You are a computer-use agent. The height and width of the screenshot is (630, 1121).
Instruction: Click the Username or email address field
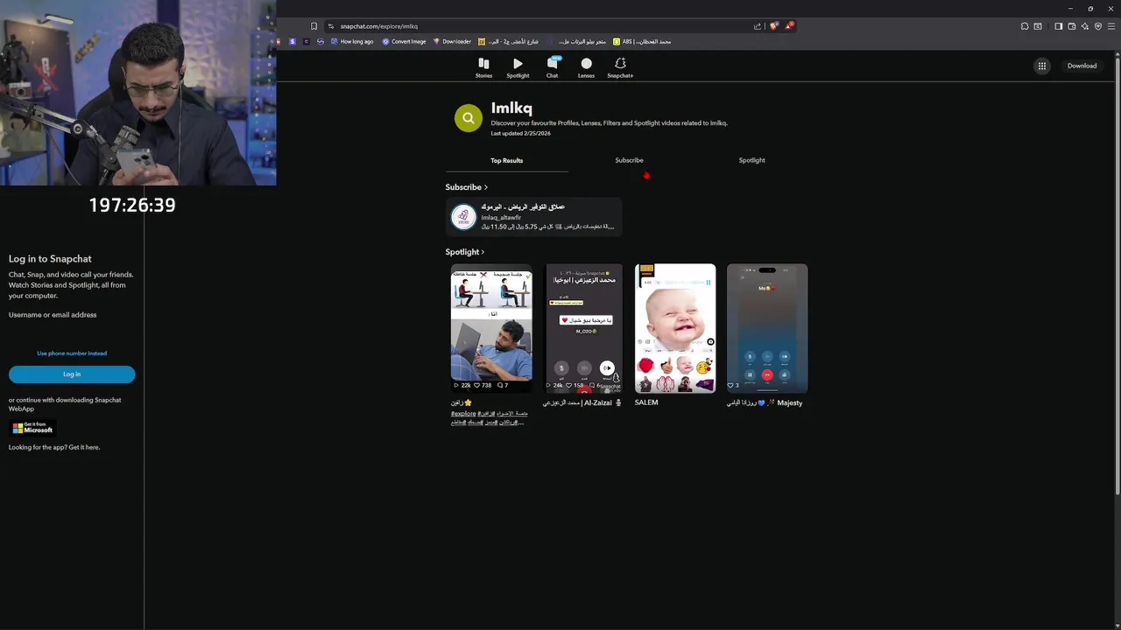coord(72,332)
